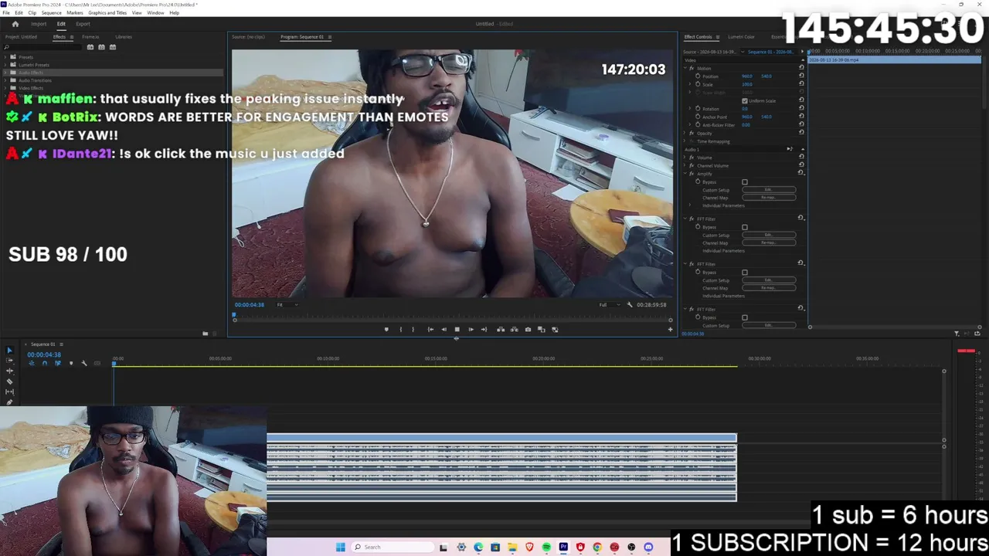
Task: Expand the Volume effect properties
Action: [x=685, y=158]
